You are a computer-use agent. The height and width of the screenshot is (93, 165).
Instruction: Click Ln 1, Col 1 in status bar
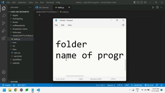point(100,85)
